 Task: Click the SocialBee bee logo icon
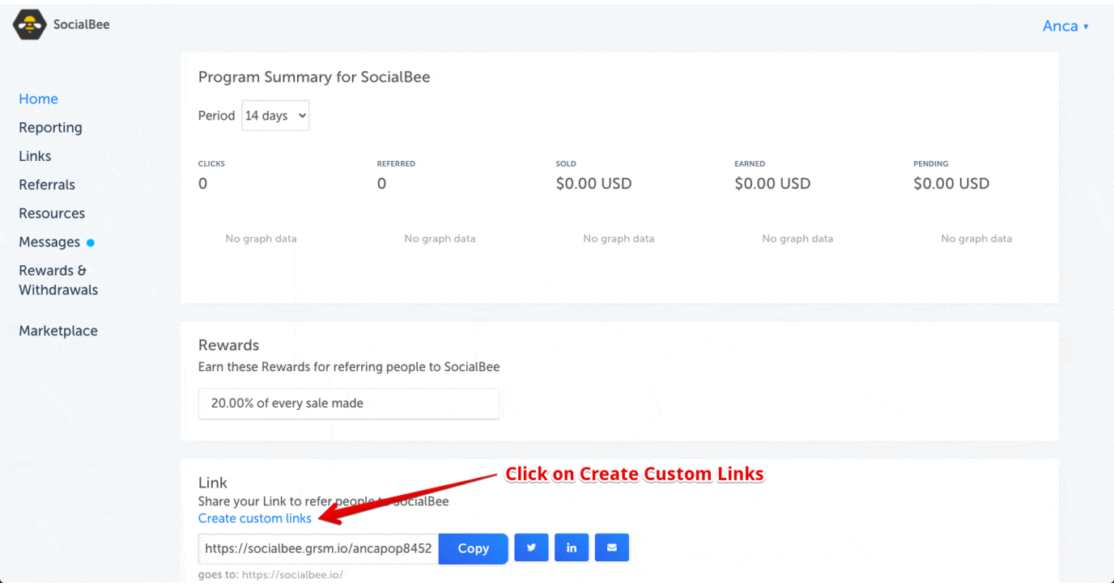30,25
